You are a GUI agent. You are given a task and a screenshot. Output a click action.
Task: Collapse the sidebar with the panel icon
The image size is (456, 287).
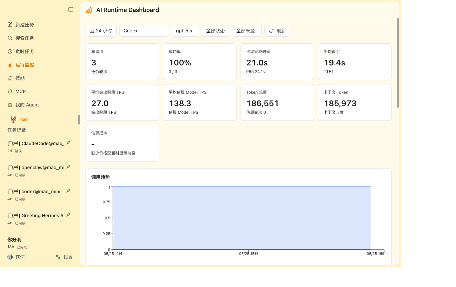[71, 9]
